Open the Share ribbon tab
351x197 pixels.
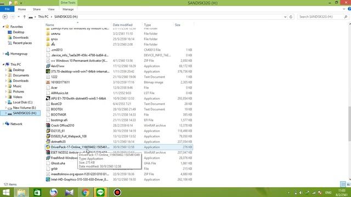[37, 9]
